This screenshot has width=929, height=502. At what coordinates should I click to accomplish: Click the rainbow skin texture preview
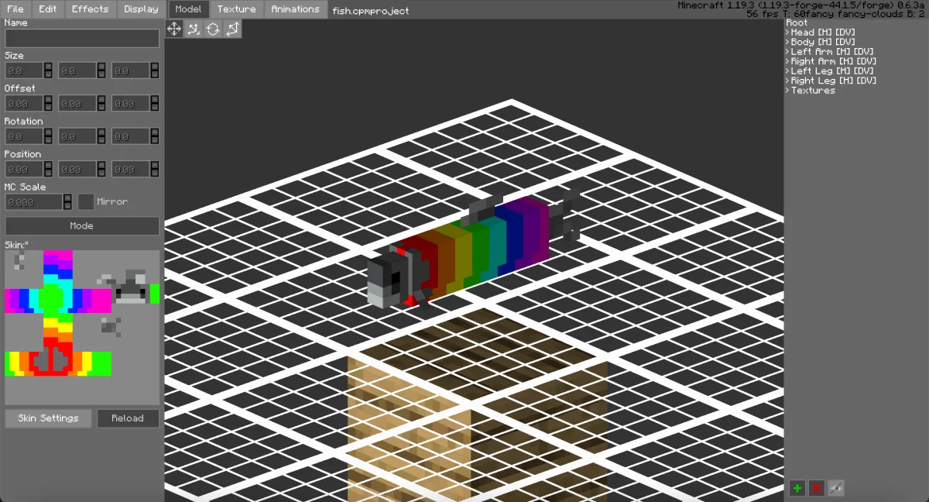click(x=82, y=327)
